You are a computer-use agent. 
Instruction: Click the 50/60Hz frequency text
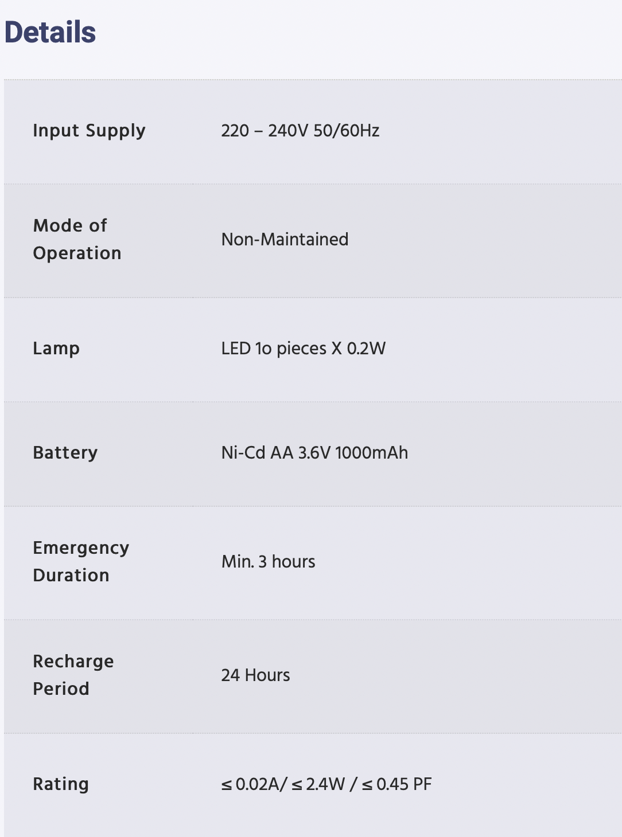347,131
